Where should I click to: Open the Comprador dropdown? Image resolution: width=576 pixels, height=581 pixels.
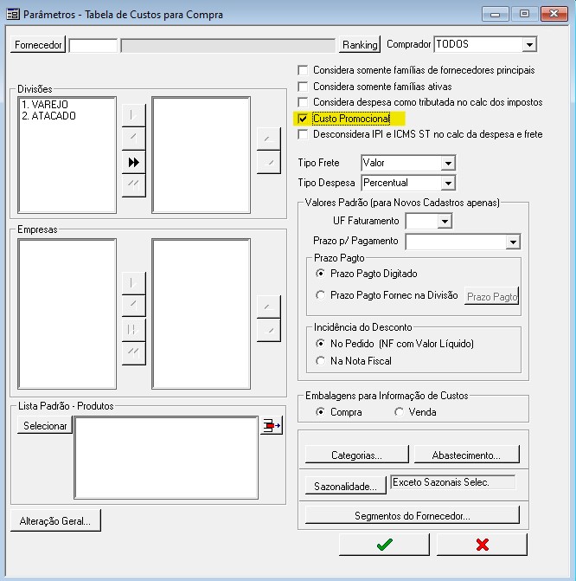(x=529, y=44)
